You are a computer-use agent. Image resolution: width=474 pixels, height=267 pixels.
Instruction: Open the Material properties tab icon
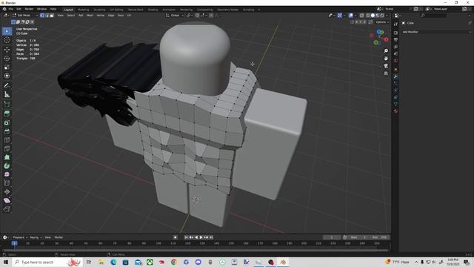pyautogui.click(x=395, y=111)
